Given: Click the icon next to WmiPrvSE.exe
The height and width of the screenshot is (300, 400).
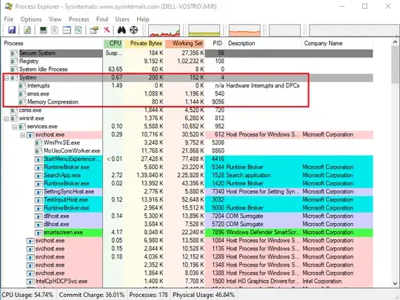Looking at the screenshot, I should 39,143.
